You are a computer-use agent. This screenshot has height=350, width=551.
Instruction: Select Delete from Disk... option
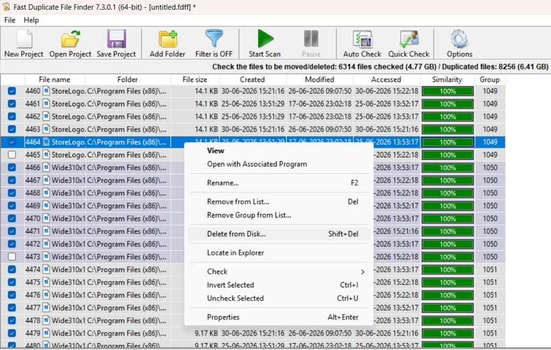click(279, 234)
